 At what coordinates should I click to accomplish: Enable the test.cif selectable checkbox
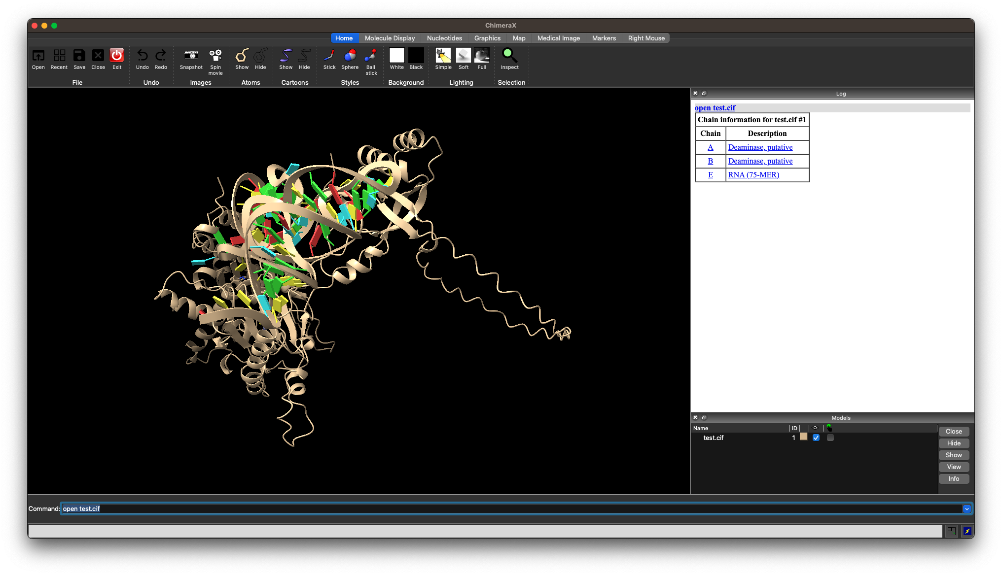point(830,438)
